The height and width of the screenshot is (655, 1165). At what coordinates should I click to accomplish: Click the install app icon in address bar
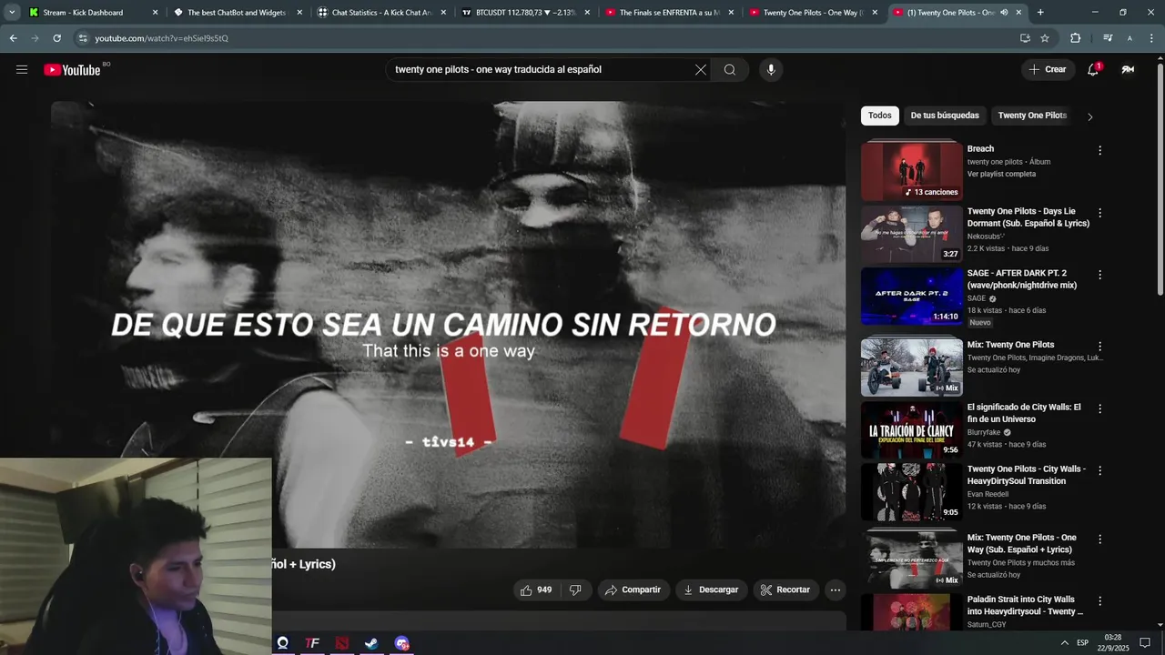click(1025, 38)
